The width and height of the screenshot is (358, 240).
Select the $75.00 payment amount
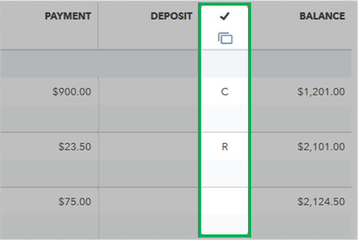click(x=75, y=202)
